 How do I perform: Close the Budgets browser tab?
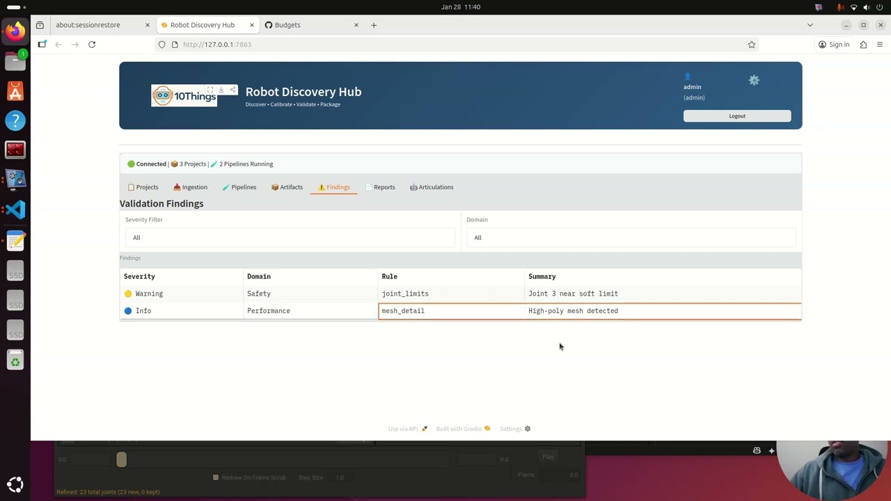tap(356, 25)
